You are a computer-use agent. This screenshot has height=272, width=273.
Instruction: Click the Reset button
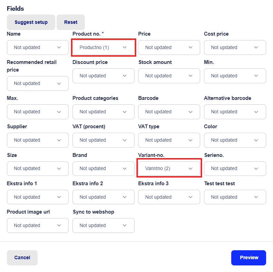click(71, 22)
